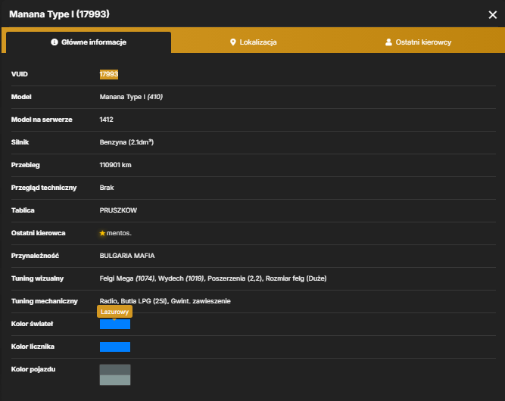Click the Kolor świateł blue swatch
505x401 pixels.
115,324
